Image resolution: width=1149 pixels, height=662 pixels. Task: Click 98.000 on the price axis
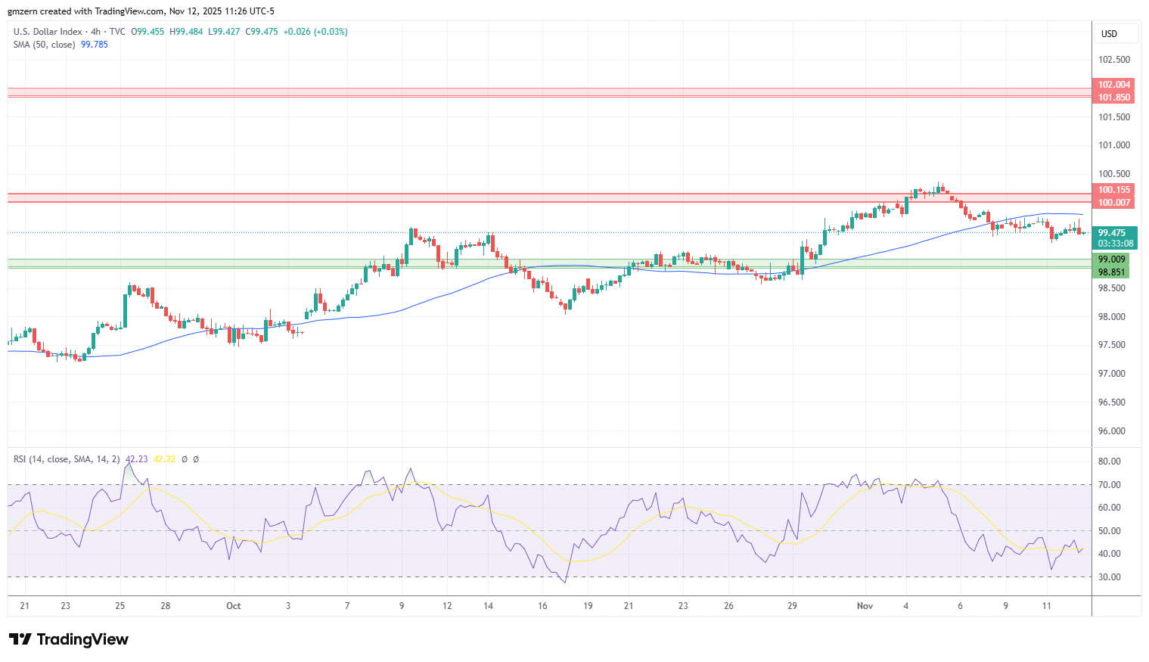click(1112, 317)
